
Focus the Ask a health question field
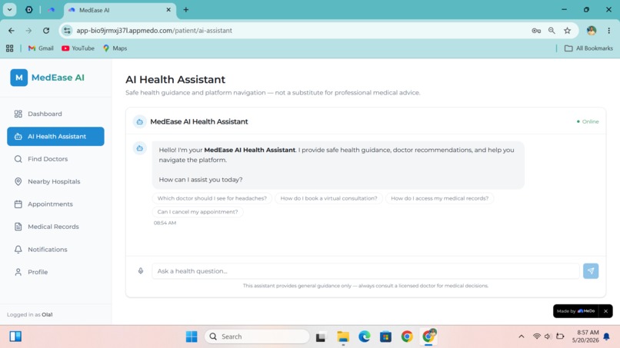pos(365,271)
